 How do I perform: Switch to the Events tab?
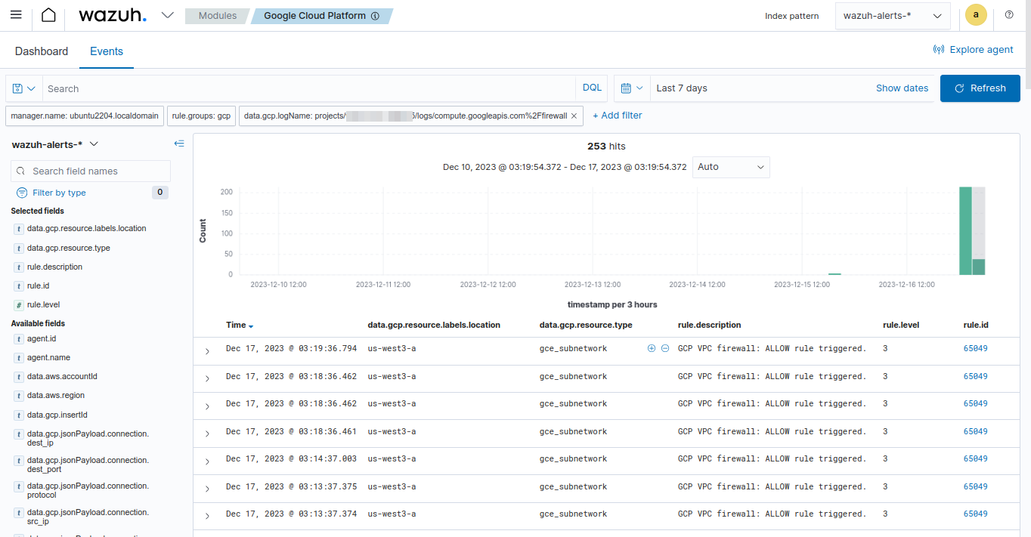tap(107, 51)
